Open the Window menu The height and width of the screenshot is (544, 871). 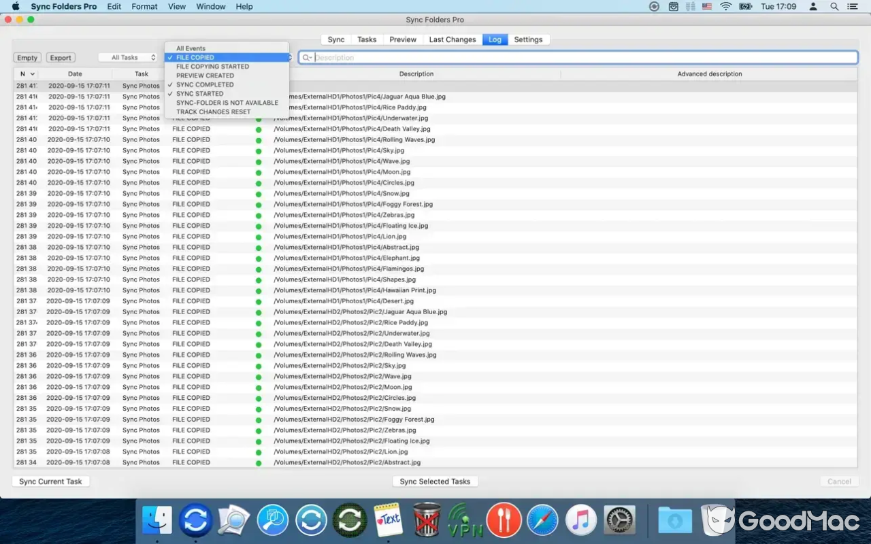coord(210,6)
